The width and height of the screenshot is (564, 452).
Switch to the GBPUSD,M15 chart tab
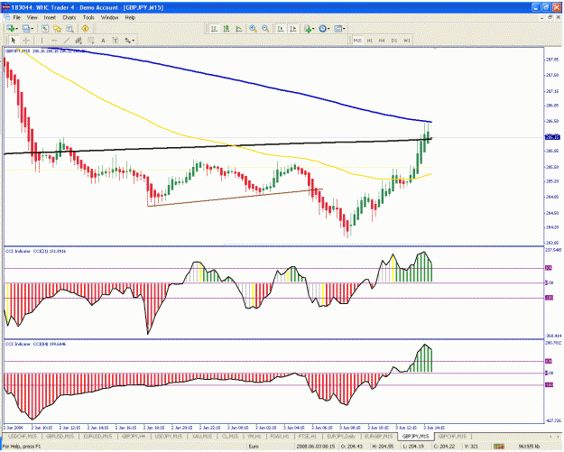point(60,437)
